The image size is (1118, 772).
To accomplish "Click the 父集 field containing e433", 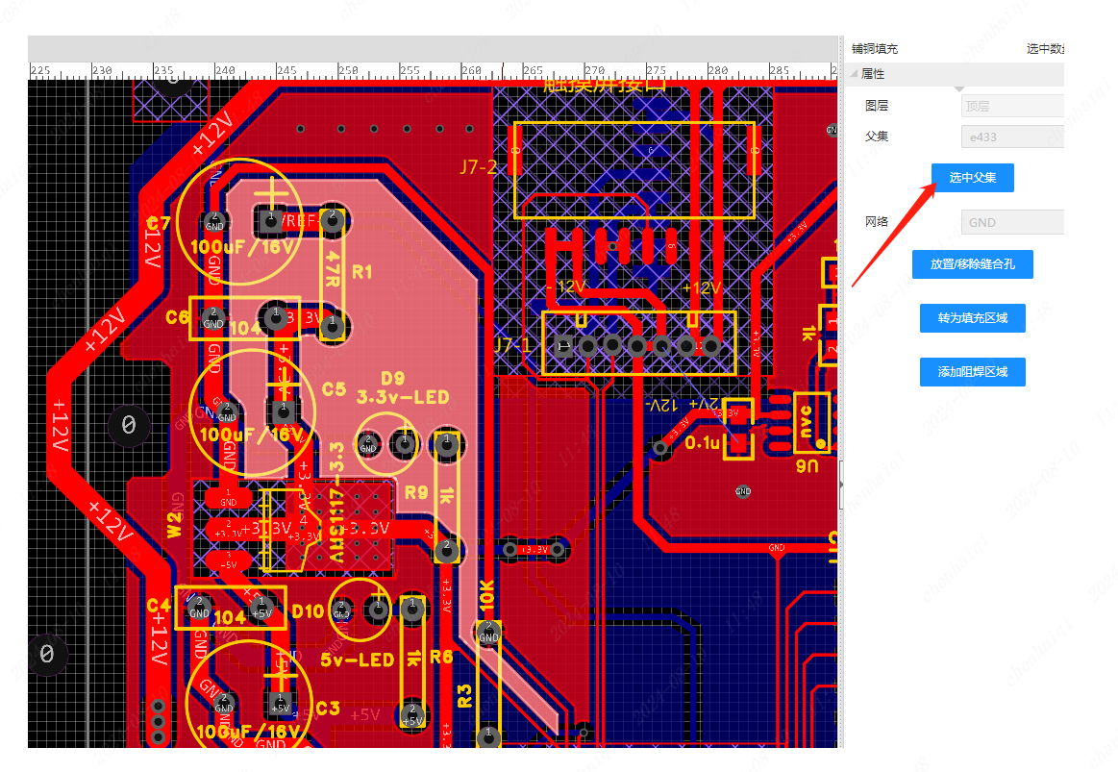I will tap(1012, 137).
